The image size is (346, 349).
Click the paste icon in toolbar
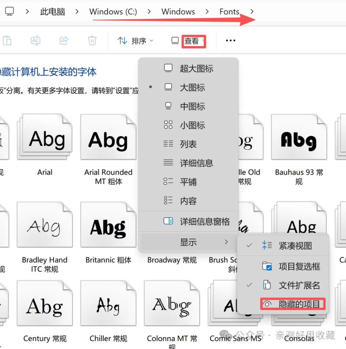tap(7, 41)
